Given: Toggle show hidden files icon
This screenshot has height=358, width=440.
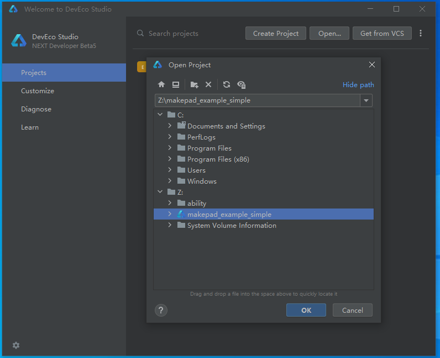Looking at the screenshot, I should tap(242, 84).
